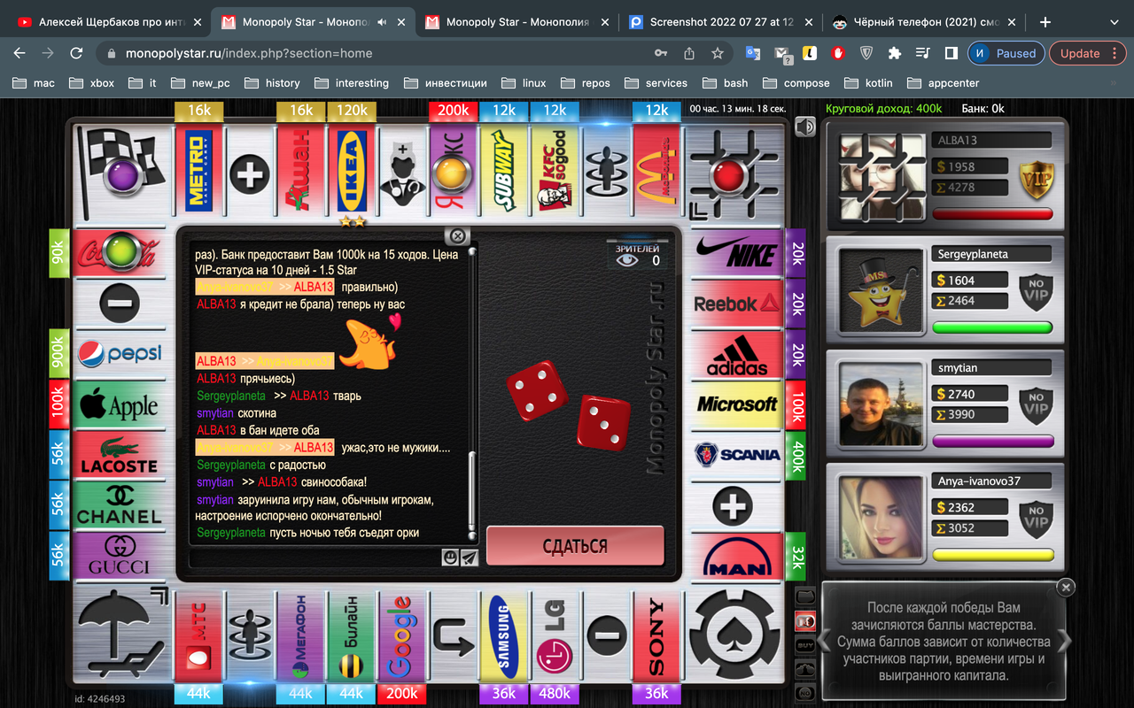
Task: Open ALBA13 player avatar
Action: [882, 176]
